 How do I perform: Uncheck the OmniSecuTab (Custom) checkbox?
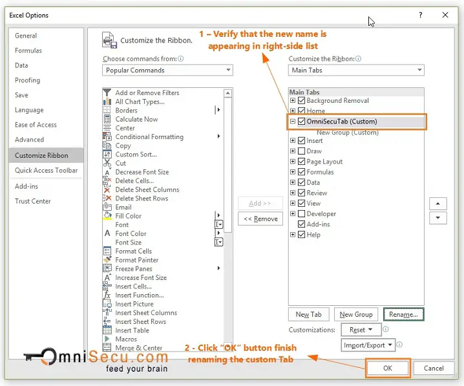click(301, 122)
